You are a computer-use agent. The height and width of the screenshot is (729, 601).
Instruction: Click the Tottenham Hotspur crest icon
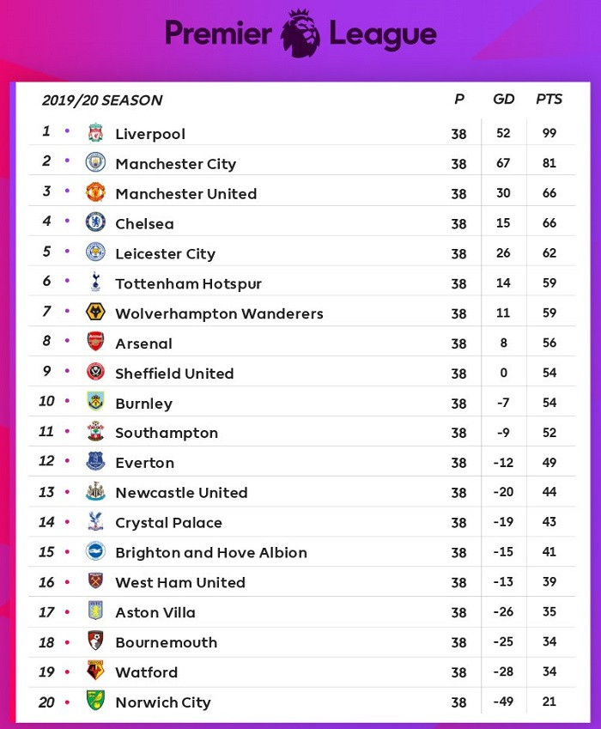tap(95, 282)
